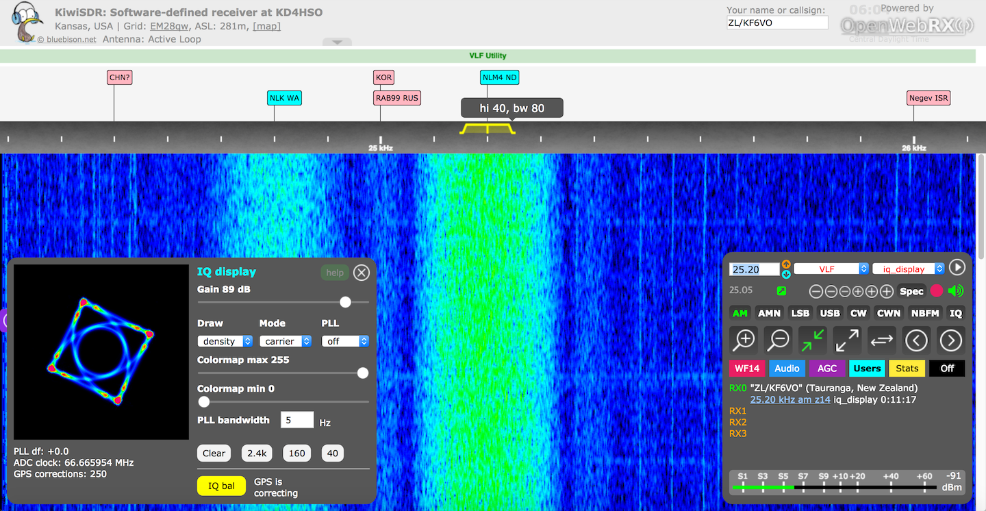Click the max zoom out expand arrows icon
Image resolution: width=986 pixels, height=511 pixels.
pyautogui.click(x=847, y=340)
